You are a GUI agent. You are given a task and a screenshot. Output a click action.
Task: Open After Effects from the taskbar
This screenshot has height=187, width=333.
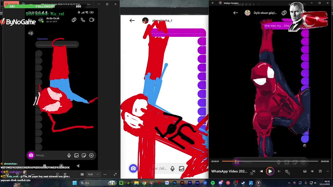[197, 183]
